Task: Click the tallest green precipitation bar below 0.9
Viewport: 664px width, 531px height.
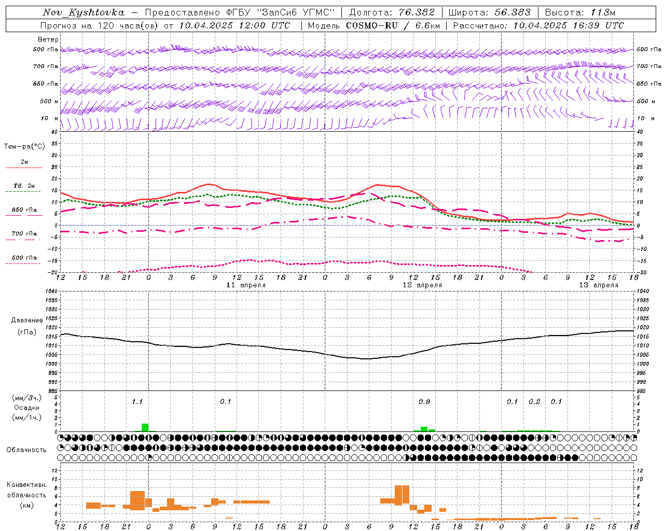Action: (x=424, y=429)
